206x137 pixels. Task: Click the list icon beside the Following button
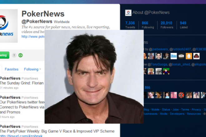[14, 55]
